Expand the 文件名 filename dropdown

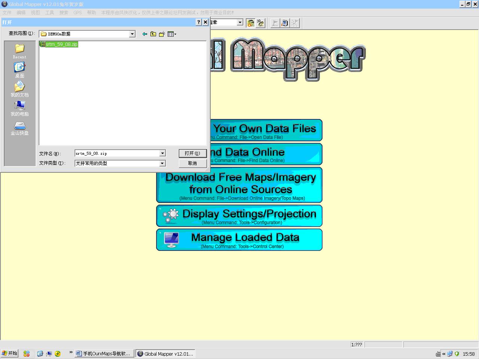pos(162,153)
